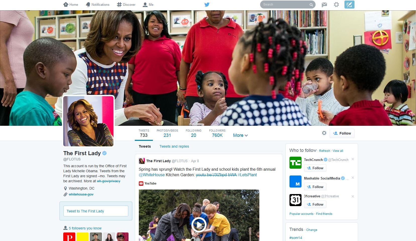Screen dimensions: 416x241
Task: Dismiss the Mashable SocialMedia suggestion
Action: pos(353,178)
